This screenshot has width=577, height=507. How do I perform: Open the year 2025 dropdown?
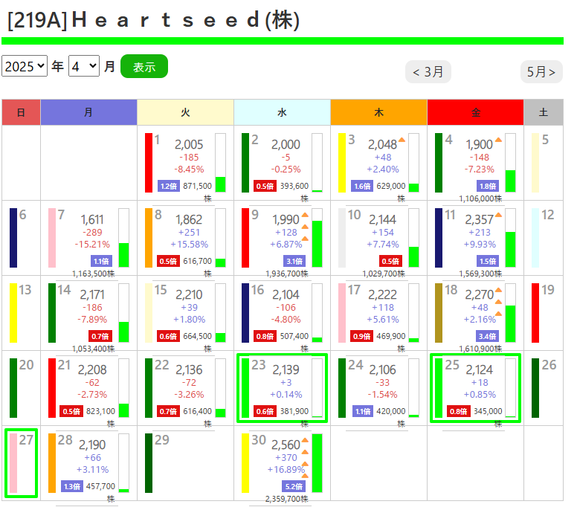(x=25, y=66)
